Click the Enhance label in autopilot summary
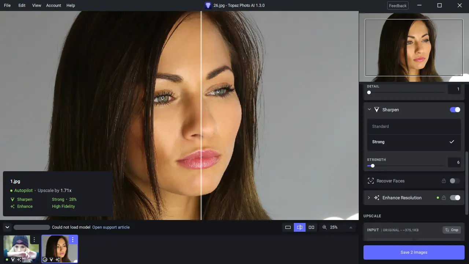Image resolution: width=469 pixels, height=264 pixels. (25, 206)
